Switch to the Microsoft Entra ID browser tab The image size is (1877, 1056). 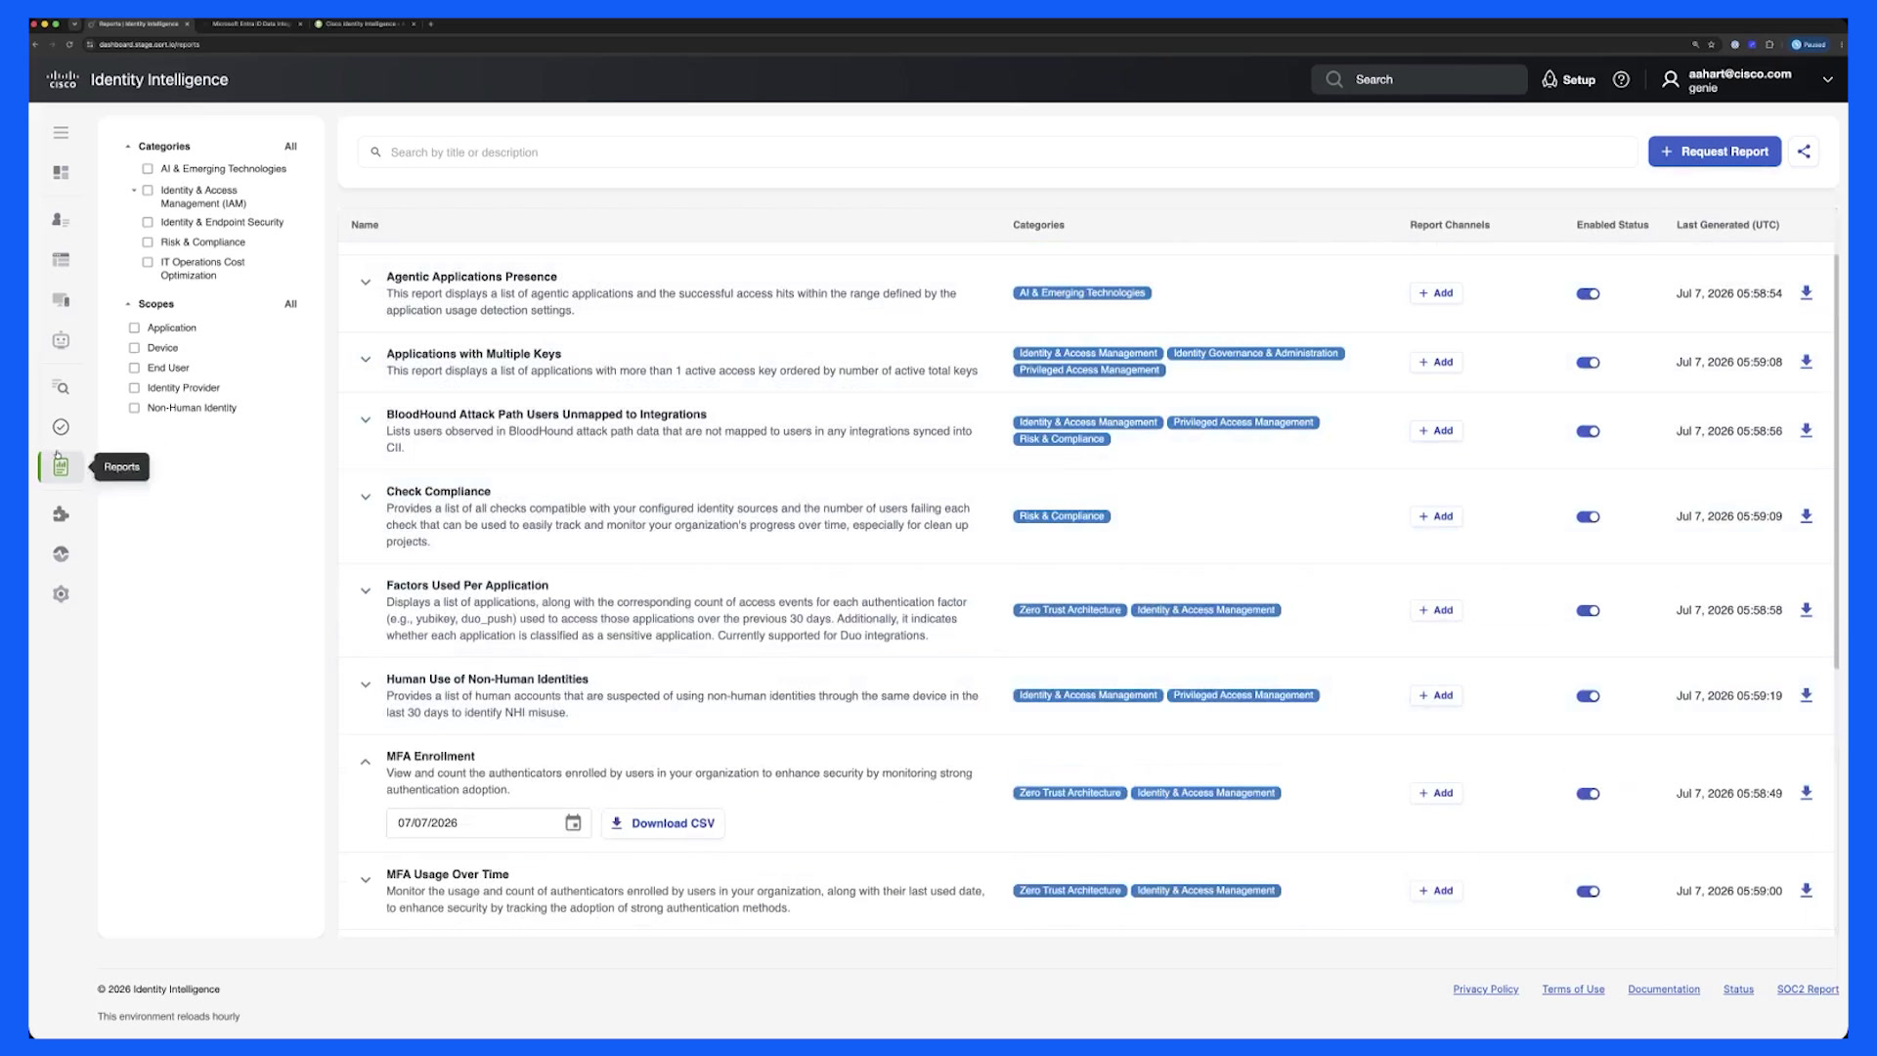tap(251, 23)
